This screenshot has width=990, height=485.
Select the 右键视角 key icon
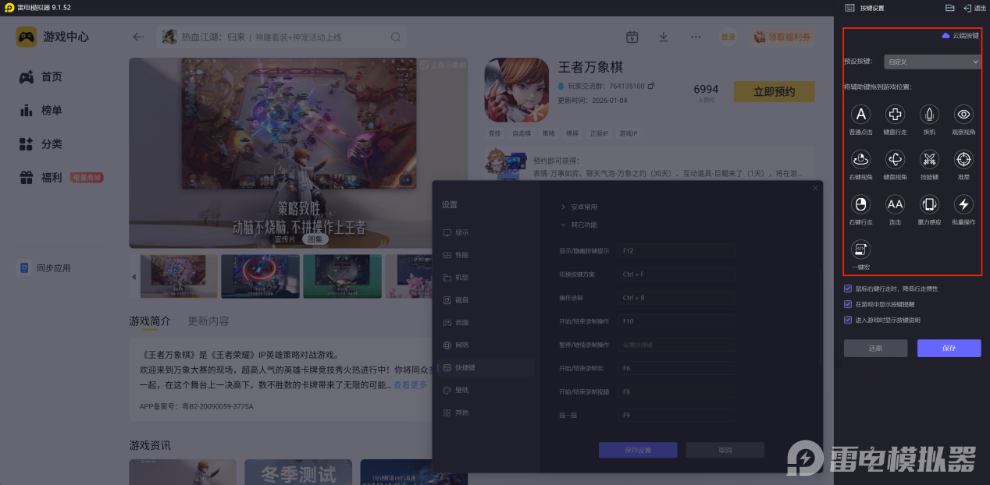point(860,159)
